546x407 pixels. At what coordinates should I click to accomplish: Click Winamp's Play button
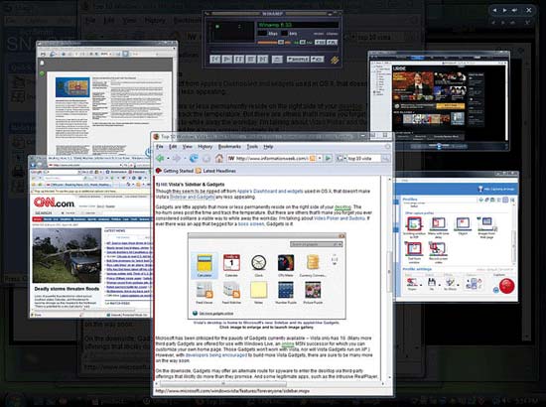coord(227,60)
